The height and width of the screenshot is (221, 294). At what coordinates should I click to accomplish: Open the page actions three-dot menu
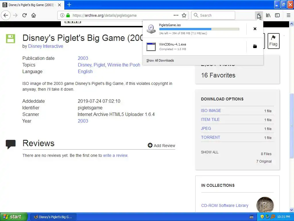(176, 15)
